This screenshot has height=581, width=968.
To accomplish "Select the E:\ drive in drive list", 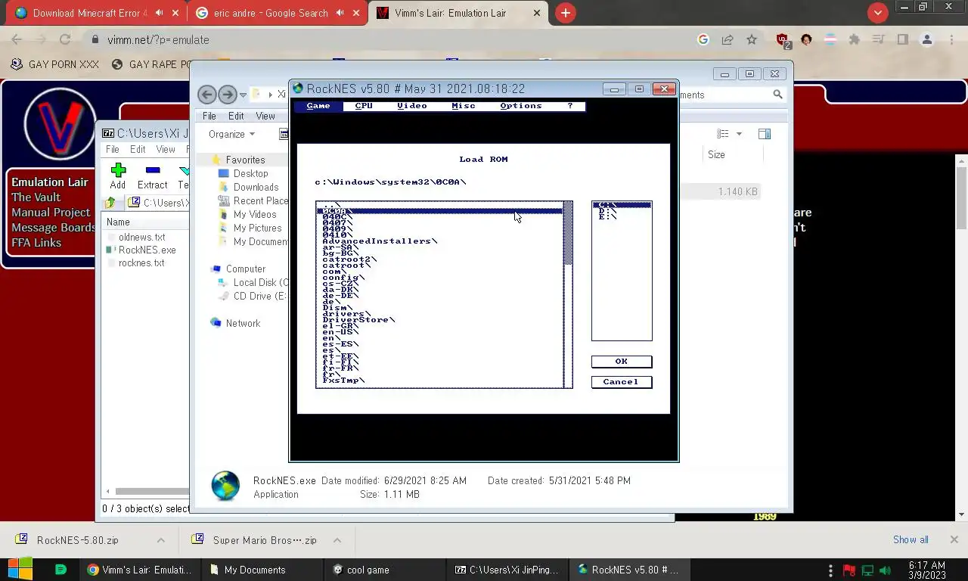I will pyautogui.click(x=607, y=217).
